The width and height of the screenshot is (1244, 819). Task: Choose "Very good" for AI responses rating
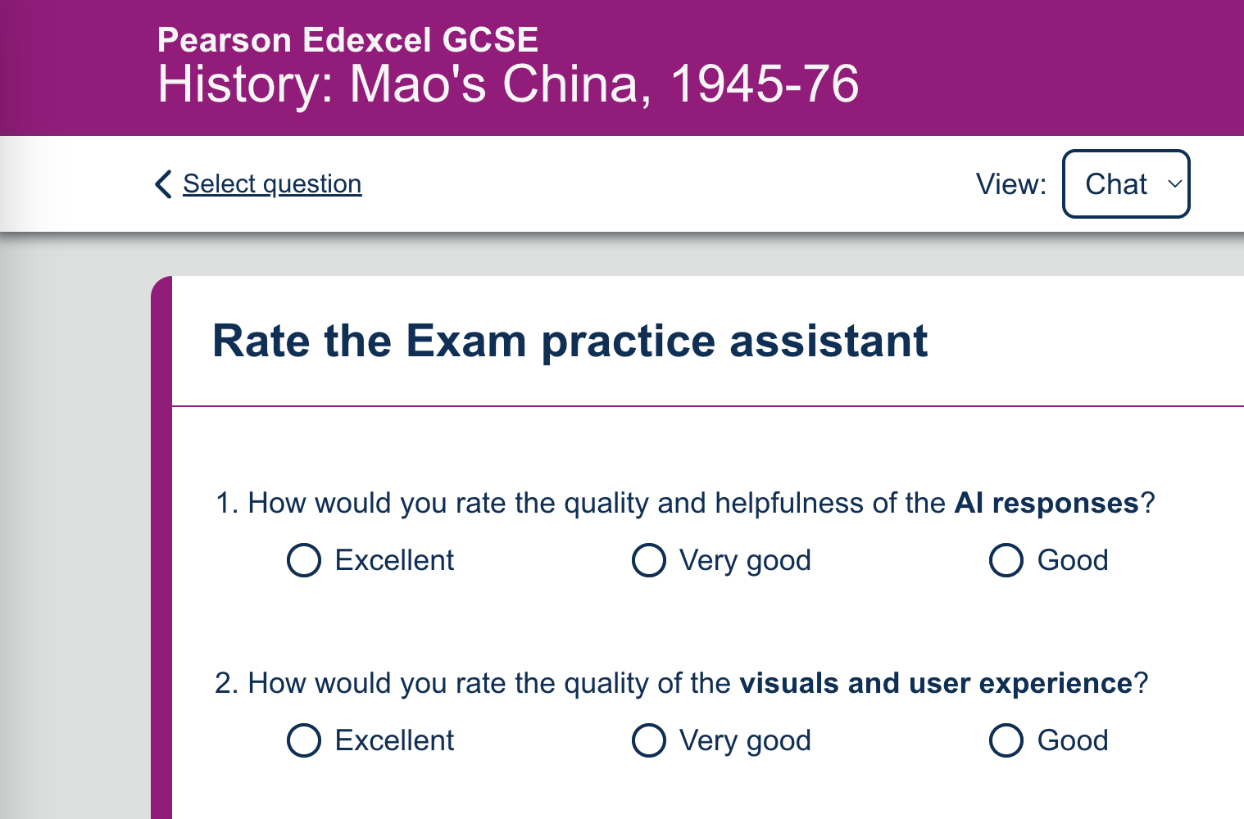tap(648, 560)
